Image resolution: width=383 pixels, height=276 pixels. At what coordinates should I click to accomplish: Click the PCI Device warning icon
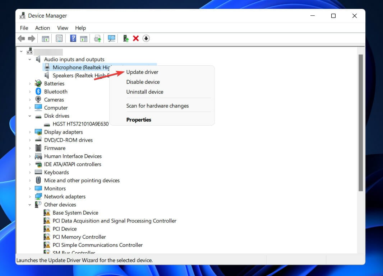click(x=47, y=229)
